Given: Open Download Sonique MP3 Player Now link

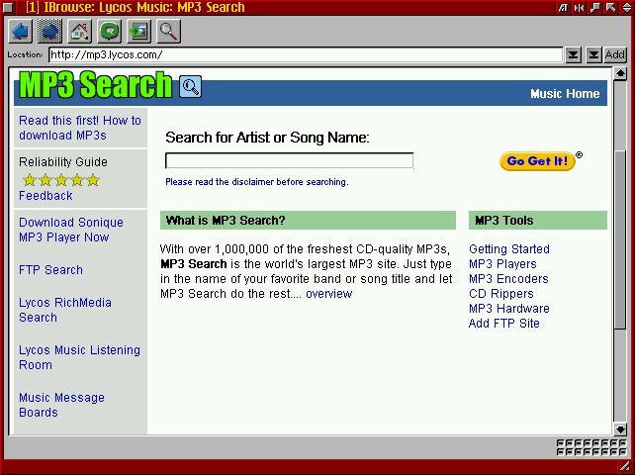Looking at the screenshot, I should (71, 230).
